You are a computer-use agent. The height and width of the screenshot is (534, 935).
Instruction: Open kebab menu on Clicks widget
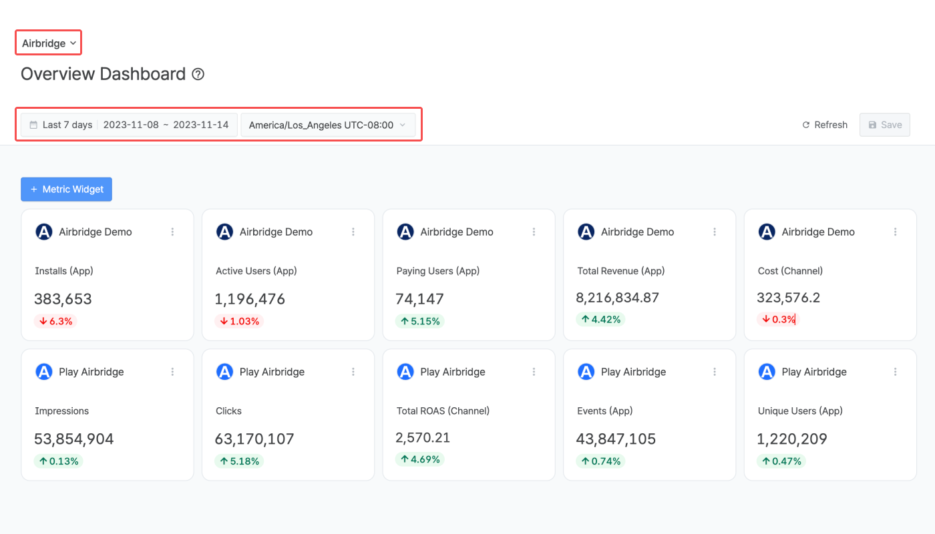pyautogui.click(x=353, y=372)
